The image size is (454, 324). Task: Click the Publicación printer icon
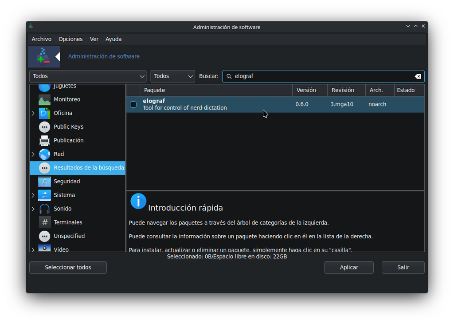point(44,141)
